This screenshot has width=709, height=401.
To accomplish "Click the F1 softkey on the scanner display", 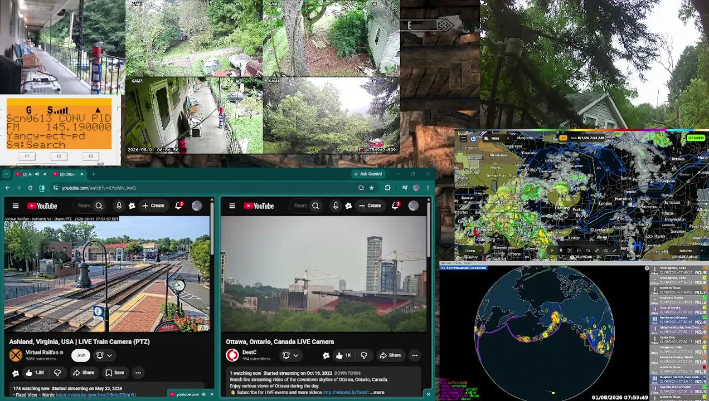I will (27, 157).
